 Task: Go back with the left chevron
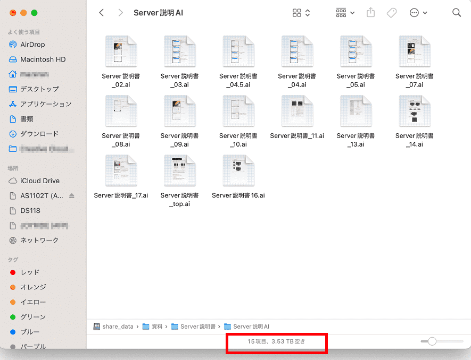[x=102, y=13]
